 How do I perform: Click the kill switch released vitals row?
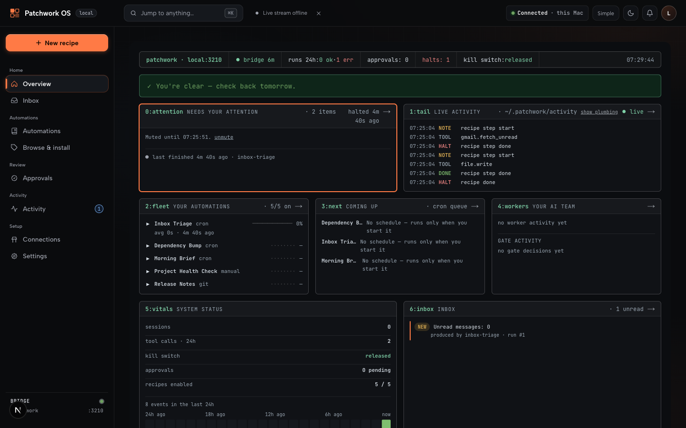[x=268, y=356]
